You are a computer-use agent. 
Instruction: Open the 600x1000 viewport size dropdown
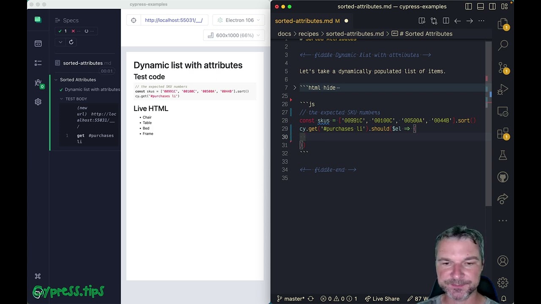point(234,35)
